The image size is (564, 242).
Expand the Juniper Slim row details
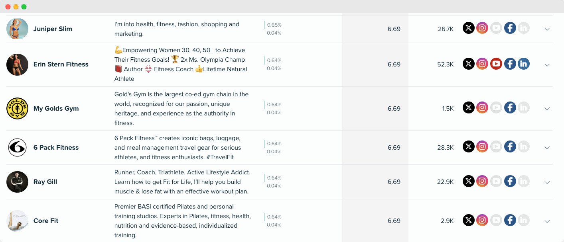point(547,29)
